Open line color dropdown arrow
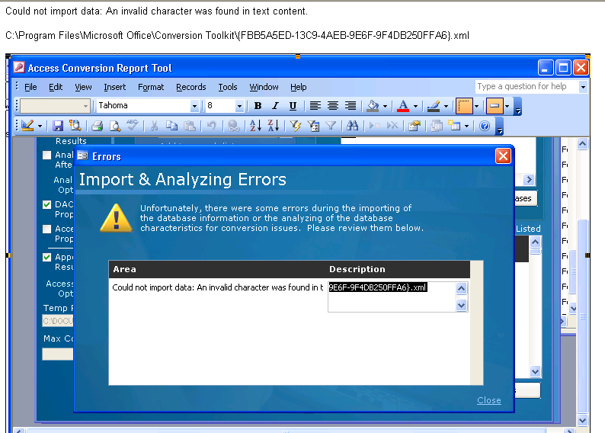 (446, 106)
